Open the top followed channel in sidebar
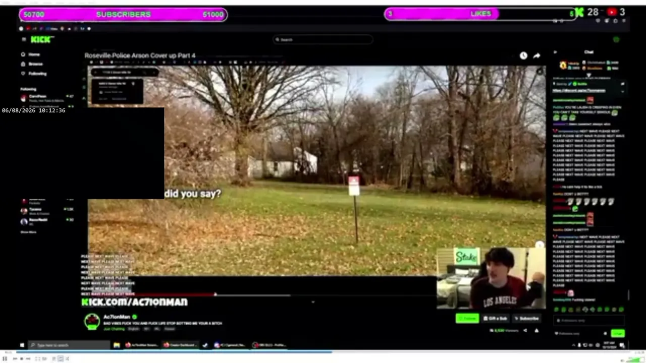The height and width of the screenshot is (363, 646). (x=47, y=97)
